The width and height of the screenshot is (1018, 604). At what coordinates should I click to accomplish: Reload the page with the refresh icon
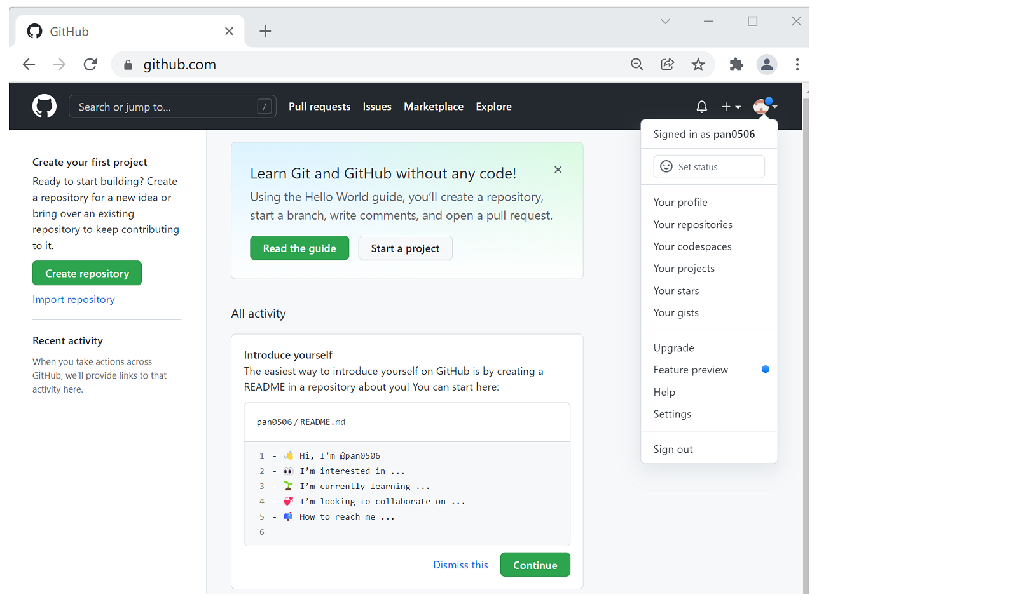[x=90, y=64]
